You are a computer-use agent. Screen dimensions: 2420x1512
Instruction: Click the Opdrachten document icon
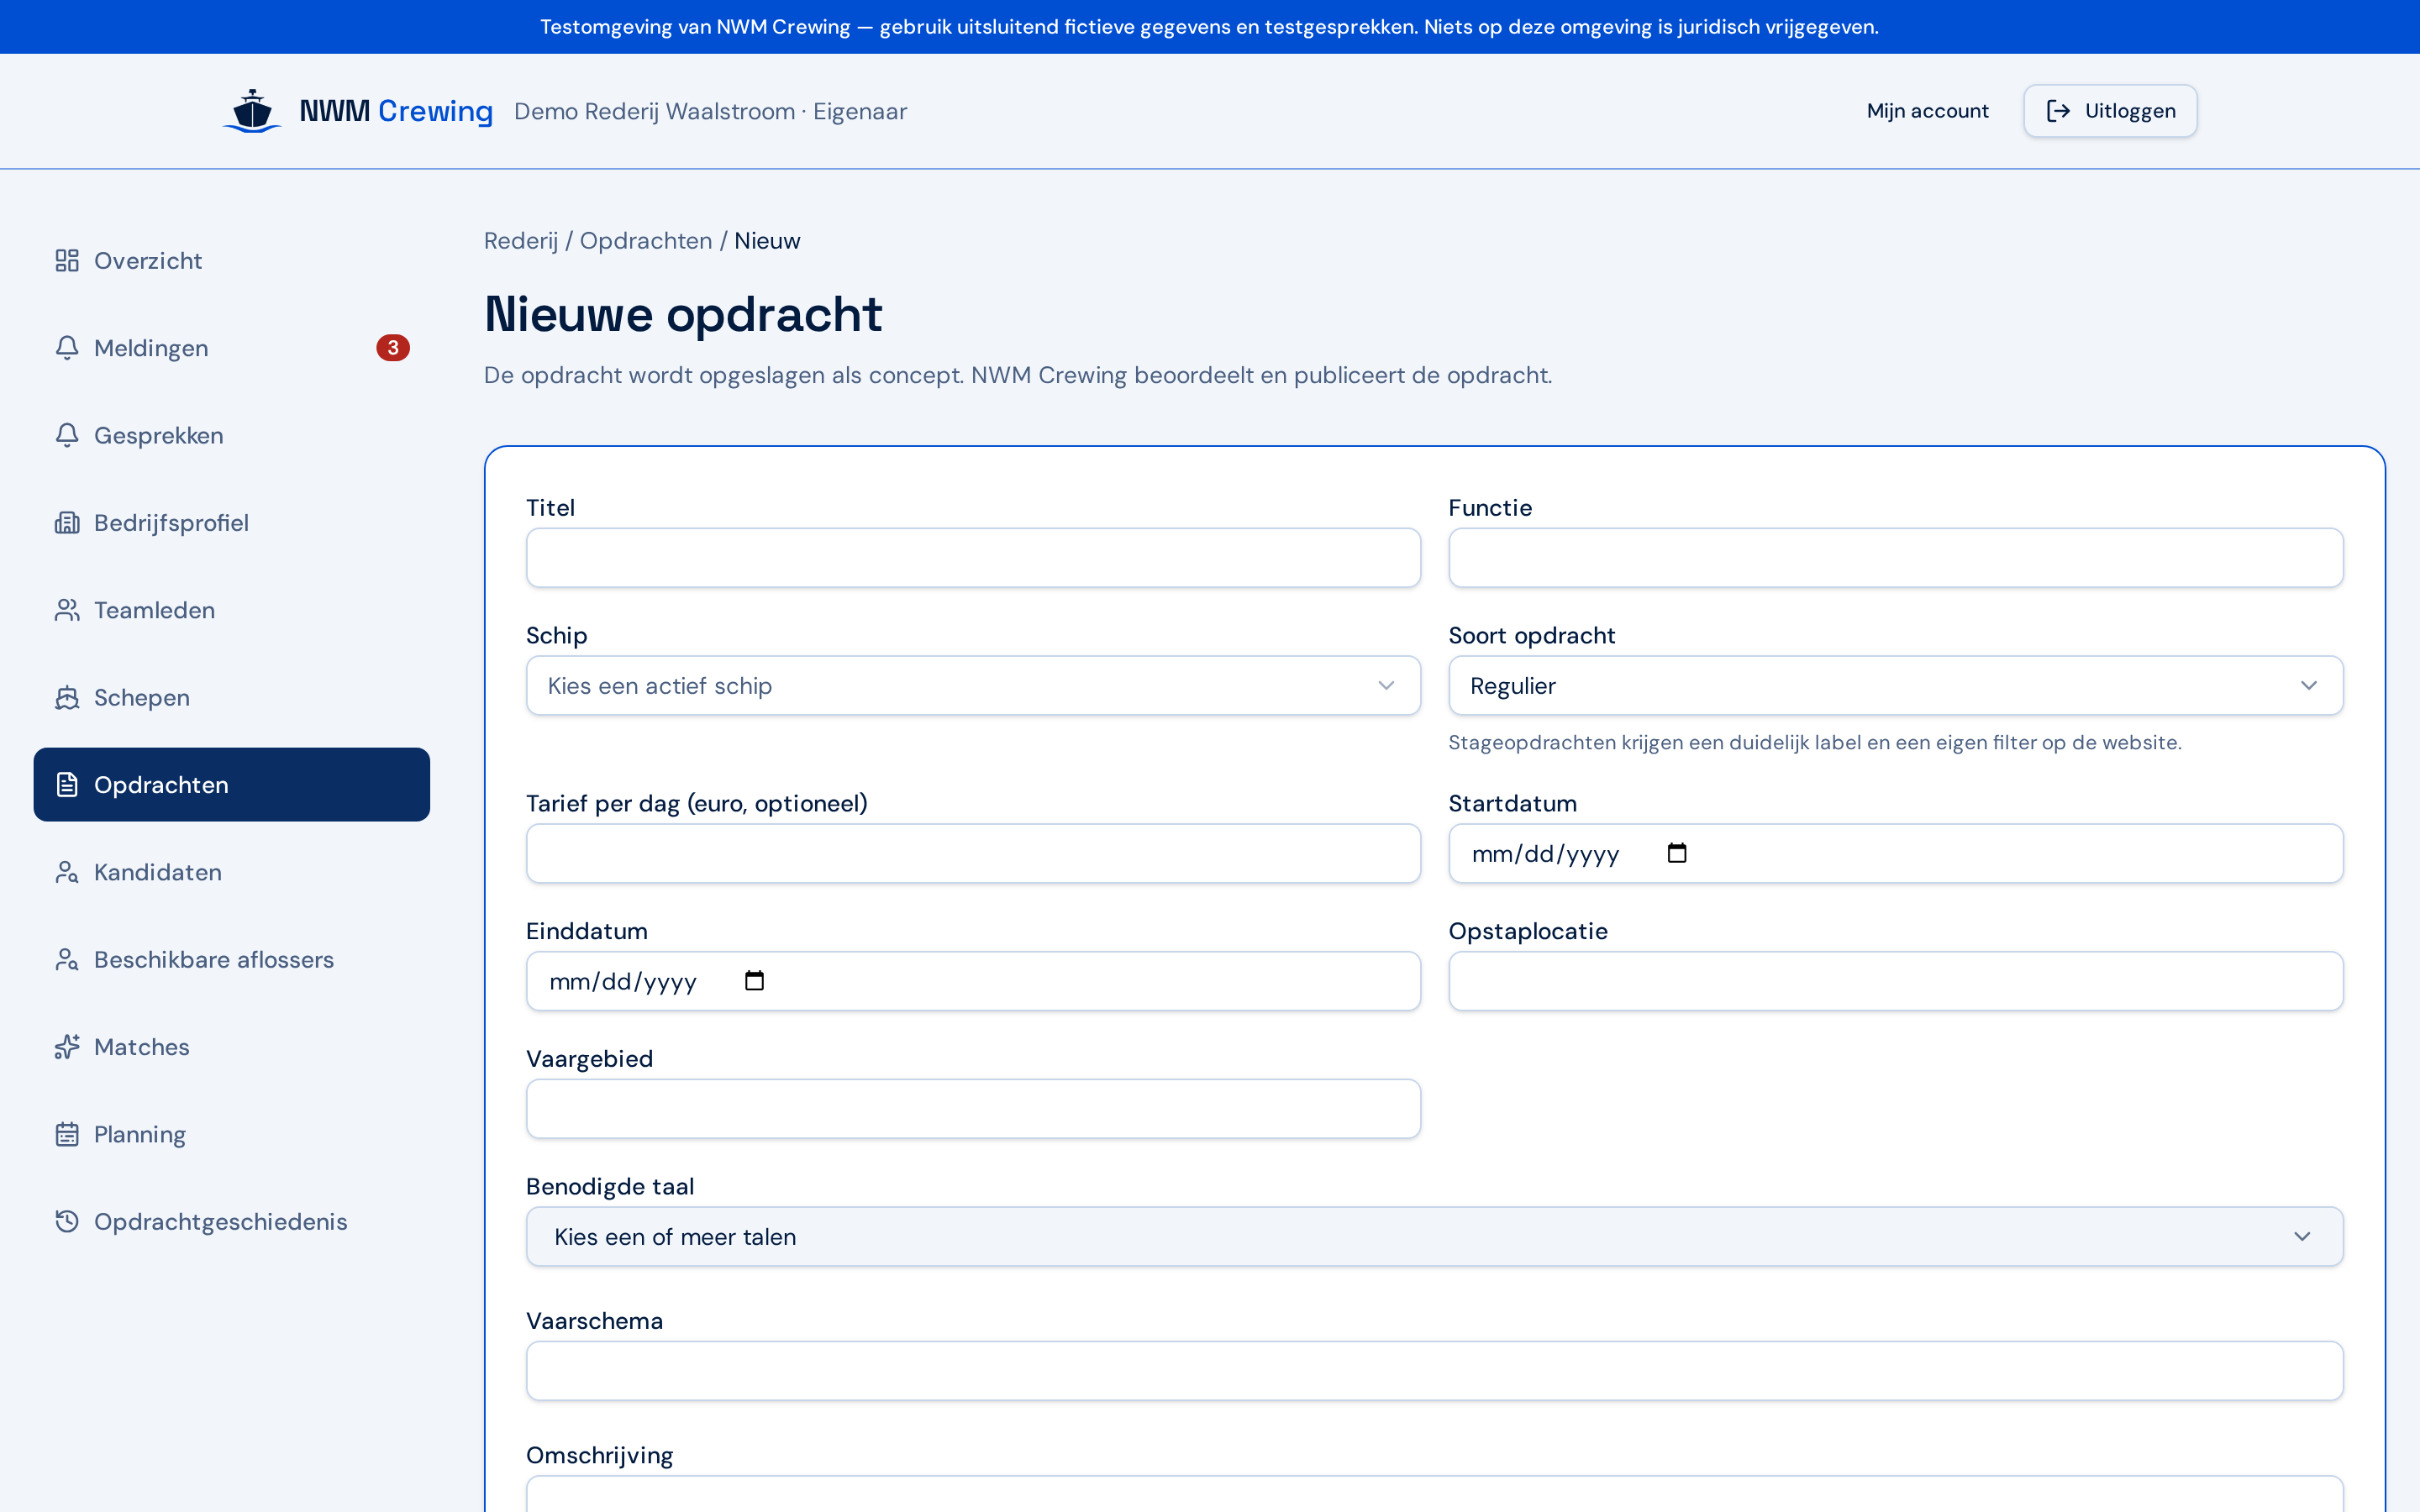[x=67, y=785]
